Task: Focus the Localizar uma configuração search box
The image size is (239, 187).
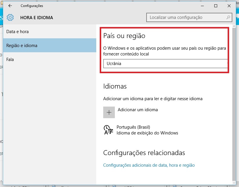Action: [186, 17]
